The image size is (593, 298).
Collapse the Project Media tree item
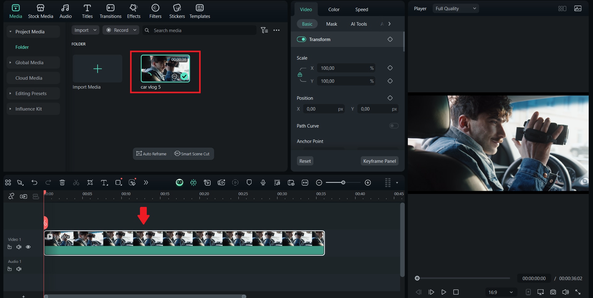tap(11, 31)
